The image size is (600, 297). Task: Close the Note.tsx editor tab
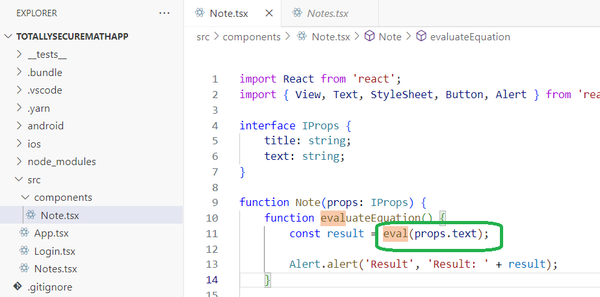269,13
